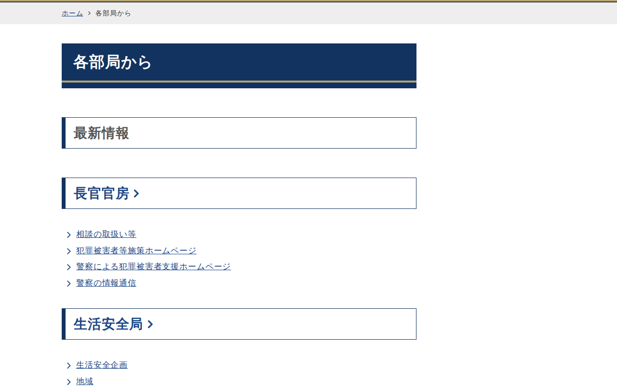Click the chevron icon beside 長官官房
Image resolution: width=617 pixels, height=386 pixels.
[x=136, y=194]
